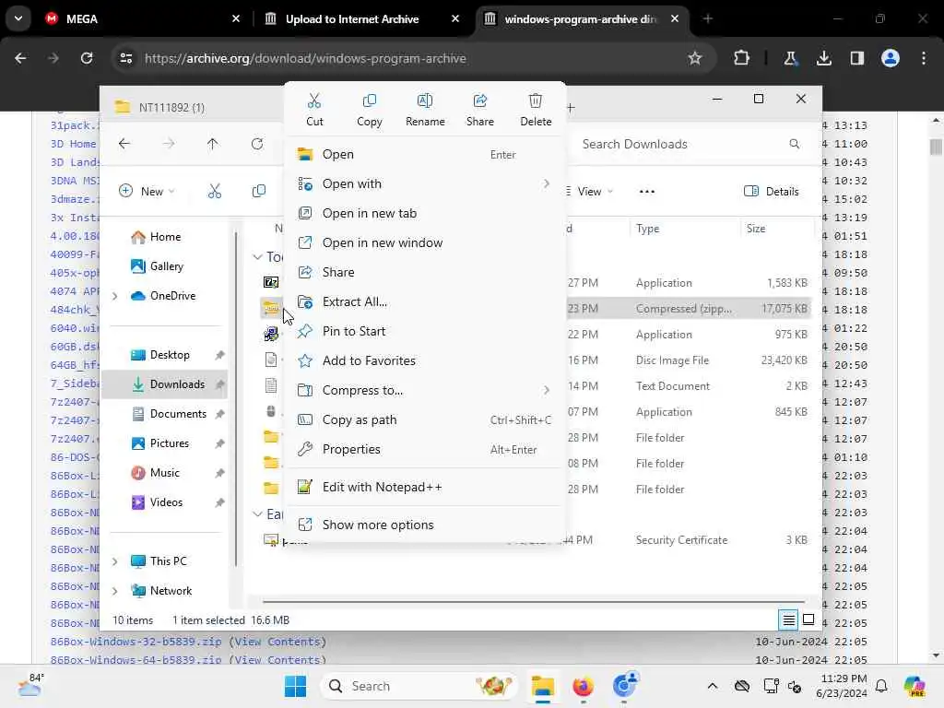Open the New dropdown in File Explorer
944x708 pixels.
pos(147,192)
